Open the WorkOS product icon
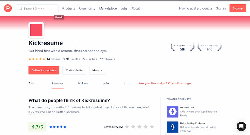Screen dimensions: 250x135 pos(172,112)
